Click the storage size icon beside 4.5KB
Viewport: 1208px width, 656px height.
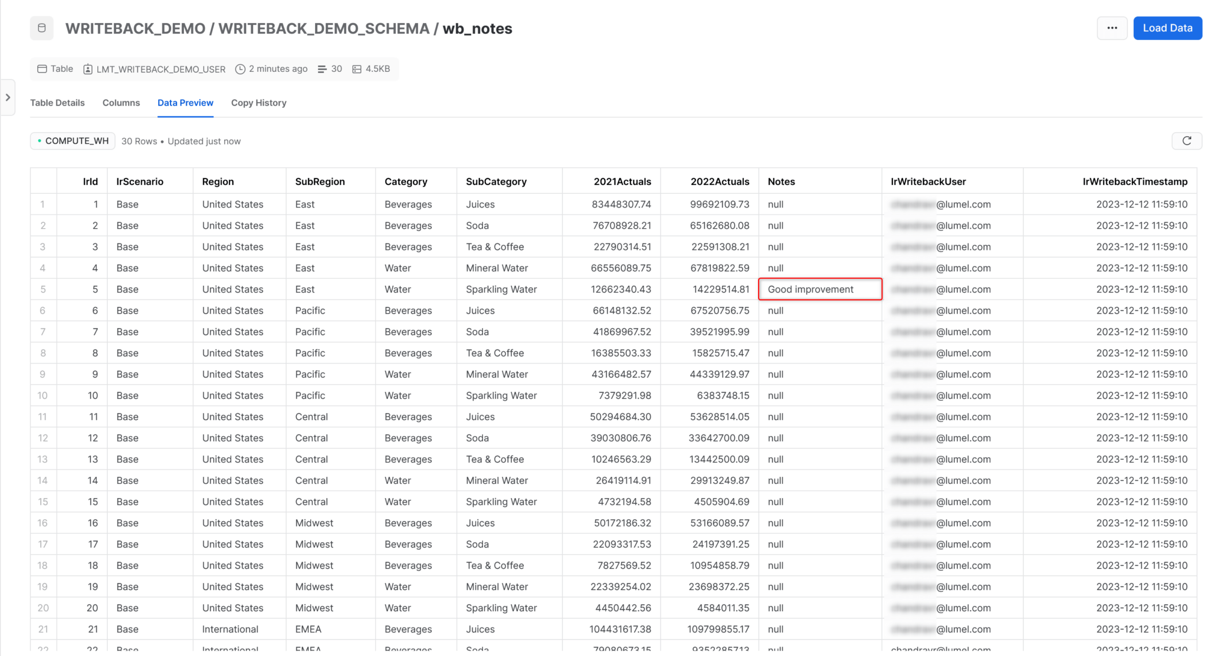356,69
